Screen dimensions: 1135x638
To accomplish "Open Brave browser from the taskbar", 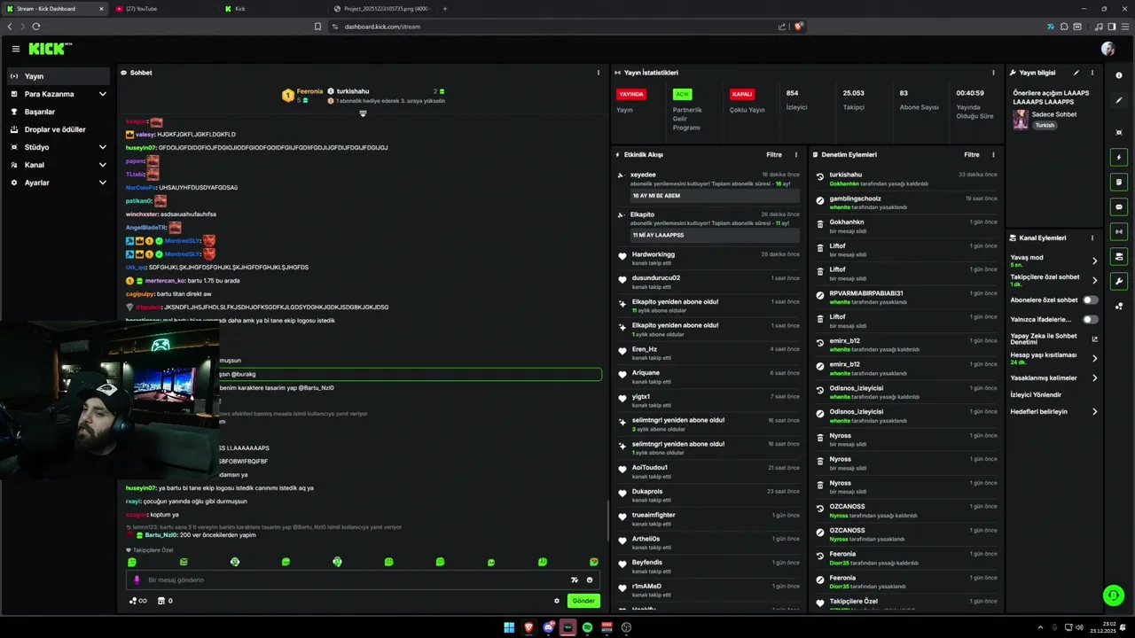I will click(x=528, y=627).
